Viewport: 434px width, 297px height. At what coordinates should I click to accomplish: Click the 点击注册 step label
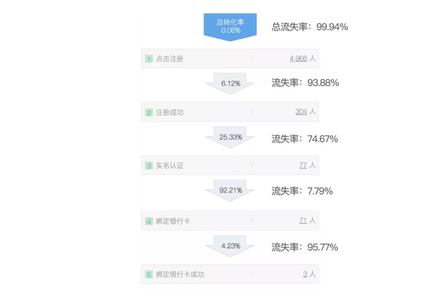170,59
